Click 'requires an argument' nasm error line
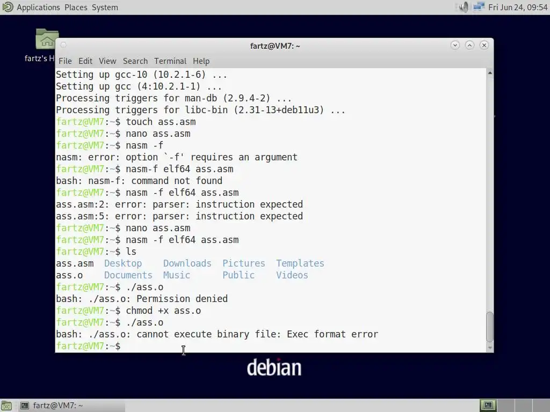The height and width of the screenshot is (412, 550). pyautogui.click(x=177, y=157)
